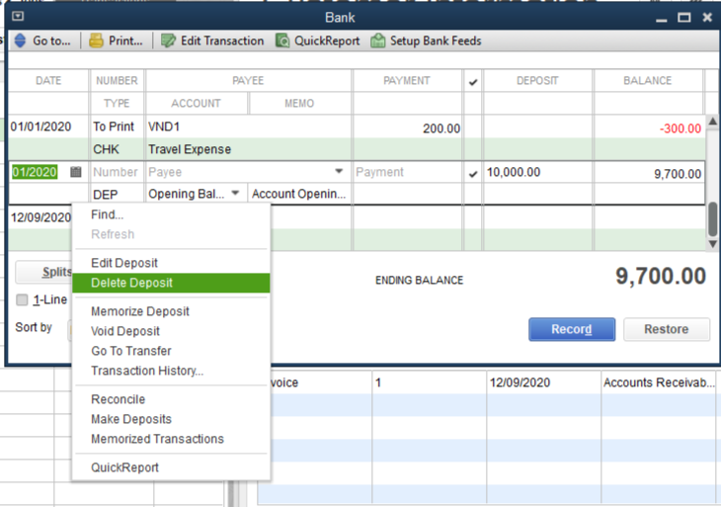The image size is (721, 507).
Task: Click the cleared checkmark column header
Action: (473, 82)
